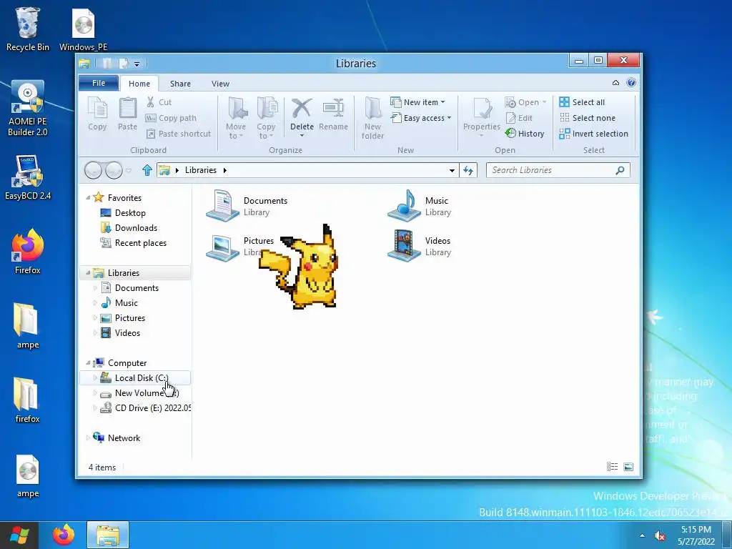Click Invert selection in ribbon
This screenshot has width=732, height=549.
coord(594,134)
